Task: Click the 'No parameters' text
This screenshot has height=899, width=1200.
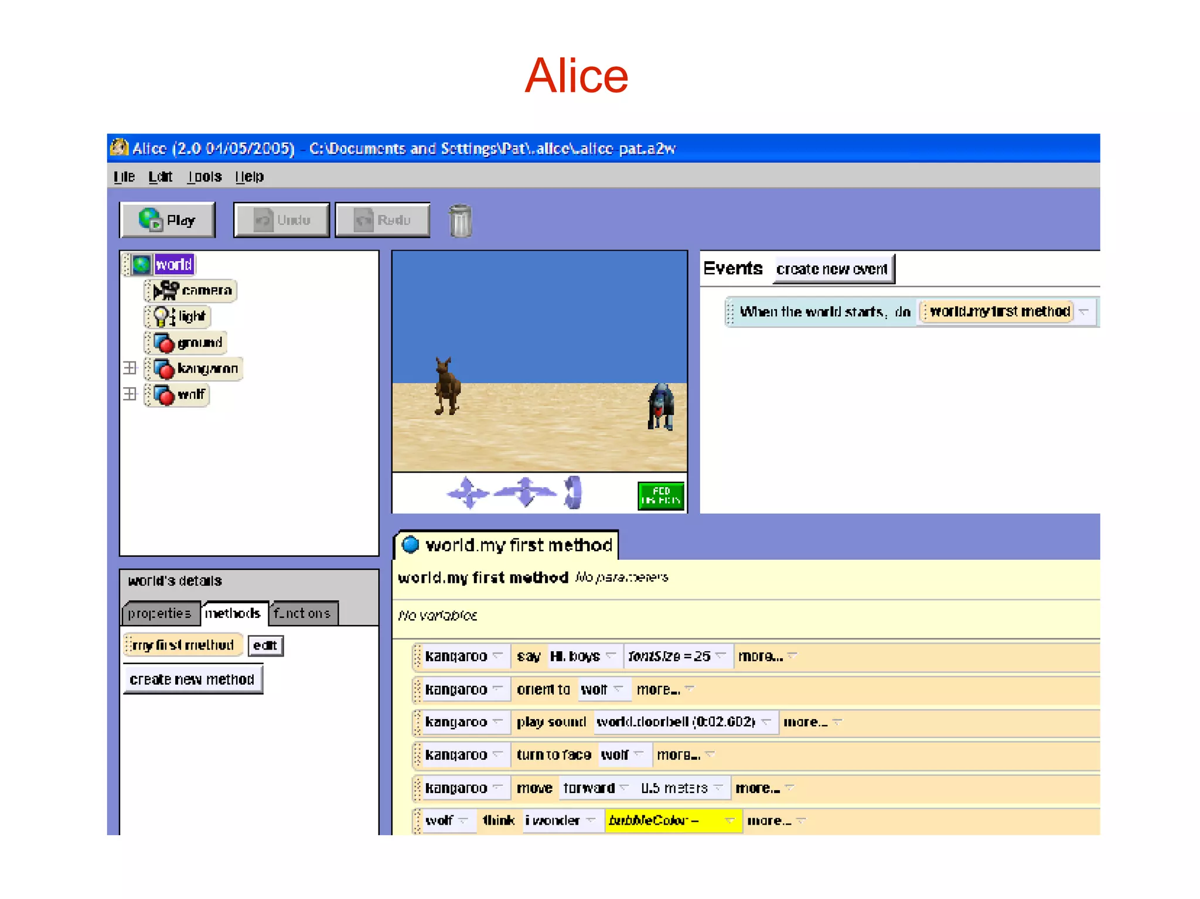Action: pos(621,577)
